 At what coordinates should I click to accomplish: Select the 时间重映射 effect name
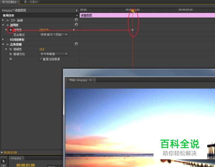click(x=17, y=40)
